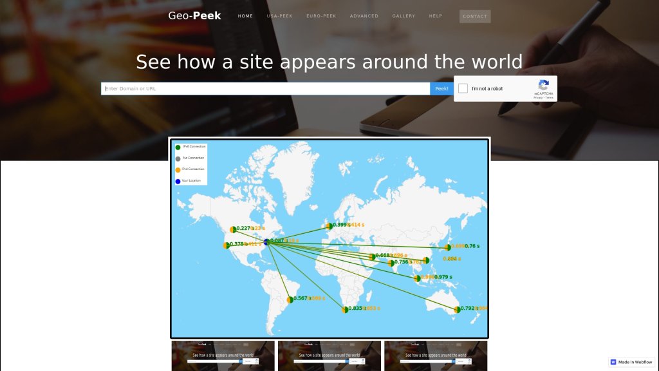Click the orange IPv4 Connection legend dot
The image size is (659, 371).
point(178,170)
